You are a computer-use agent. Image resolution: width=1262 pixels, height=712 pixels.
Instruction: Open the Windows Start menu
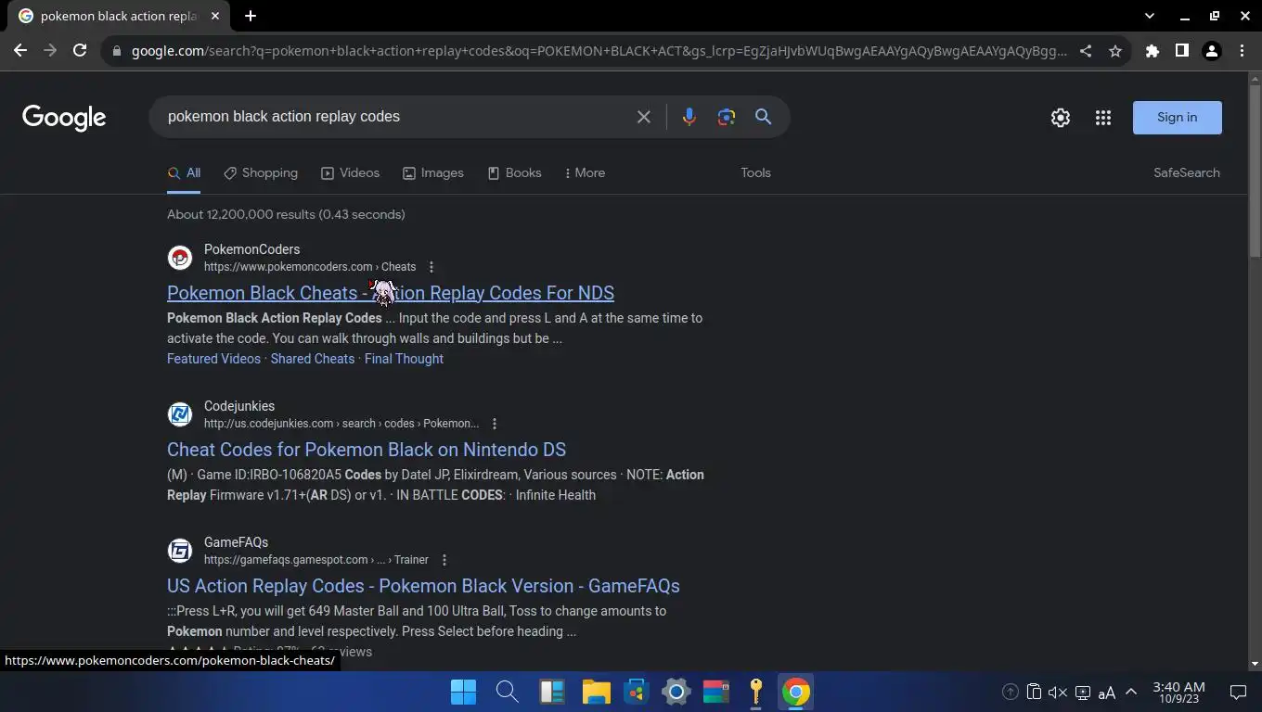(463, 693)
